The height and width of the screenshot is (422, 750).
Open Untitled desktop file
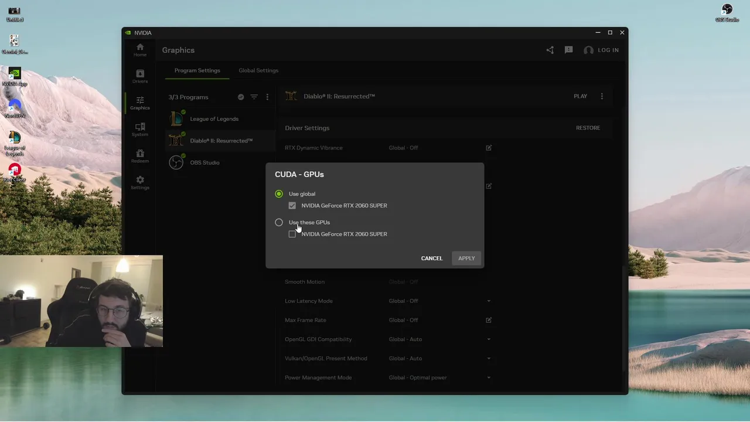(x=15, y=14)
